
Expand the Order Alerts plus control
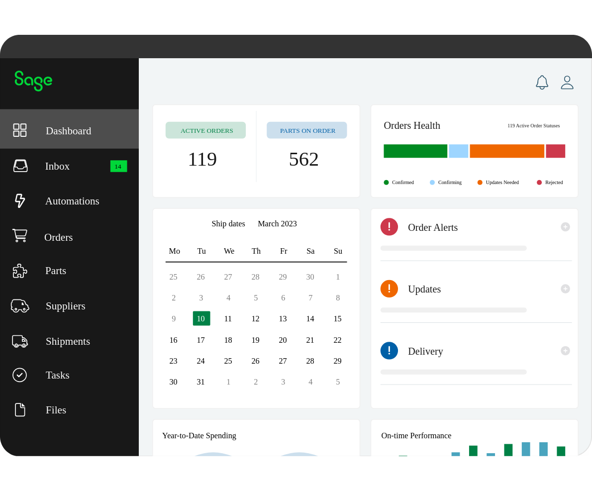[565, 226]
